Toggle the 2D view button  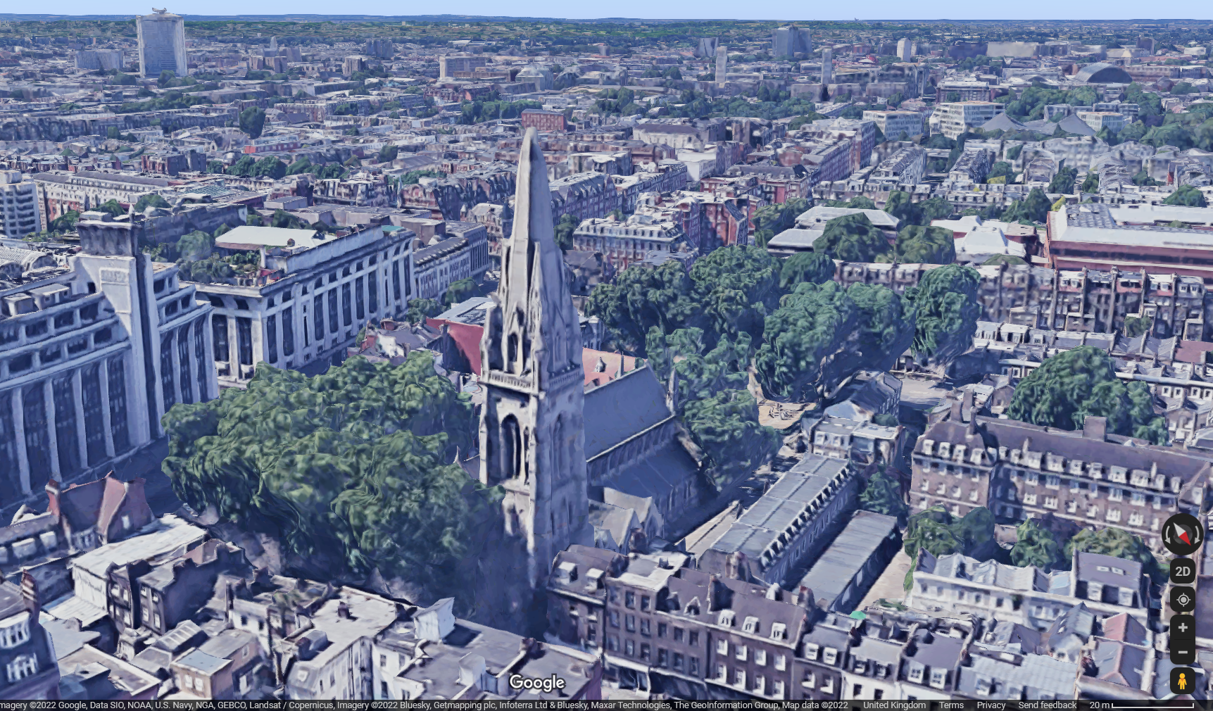[x=1183, y=571]
